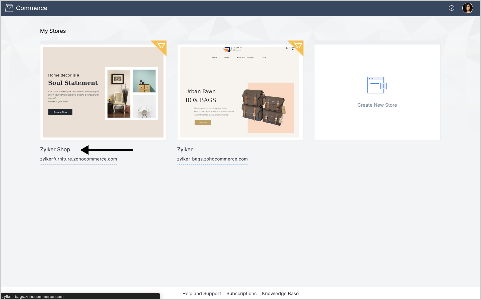Open the help question mark icon

tap(452, 8)
